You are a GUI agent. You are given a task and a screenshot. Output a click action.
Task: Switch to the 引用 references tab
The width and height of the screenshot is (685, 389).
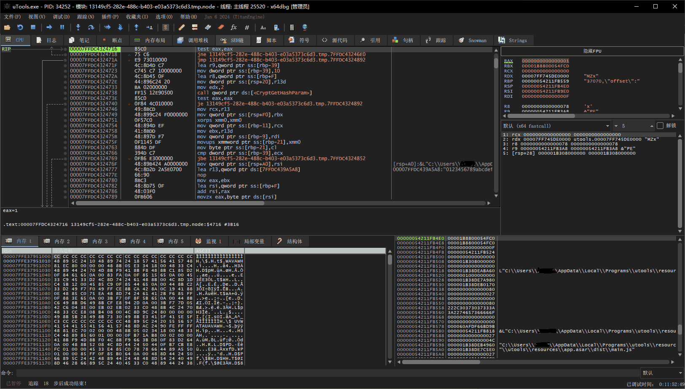pyautogui.click(x=371, y=40)
